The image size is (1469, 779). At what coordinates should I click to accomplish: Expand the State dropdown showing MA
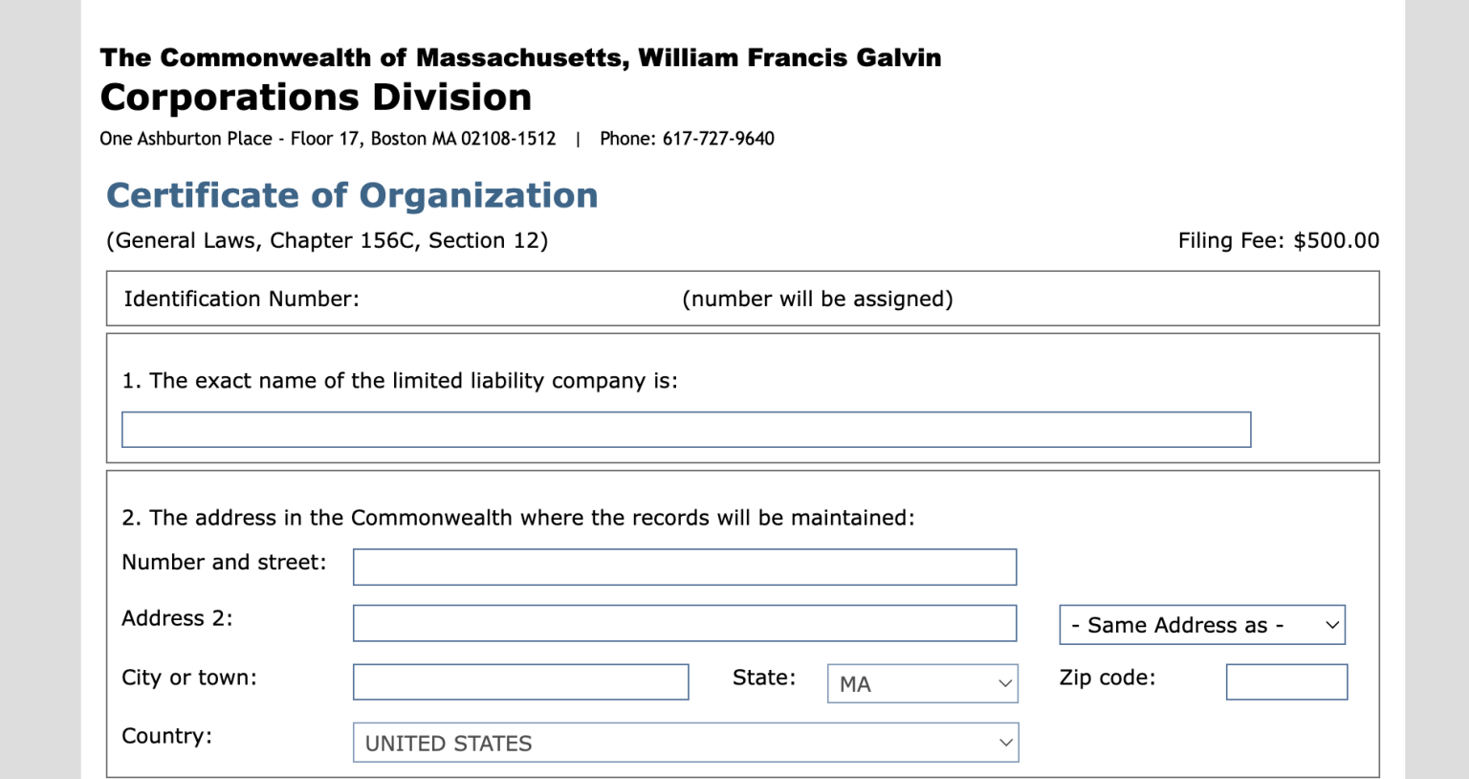pyautogui.click(x=921, y=682)
